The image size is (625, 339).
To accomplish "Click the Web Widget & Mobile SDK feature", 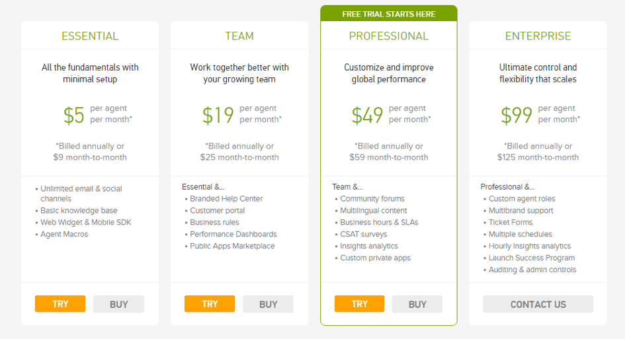I will (86, 222).
